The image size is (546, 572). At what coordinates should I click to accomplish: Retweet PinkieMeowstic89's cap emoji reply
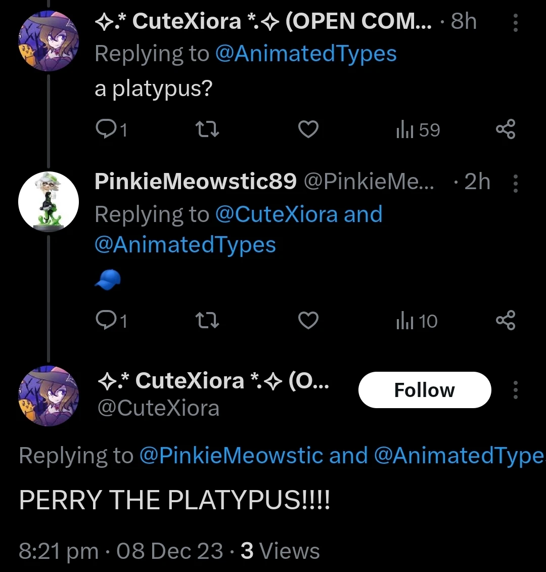[206, 320]
